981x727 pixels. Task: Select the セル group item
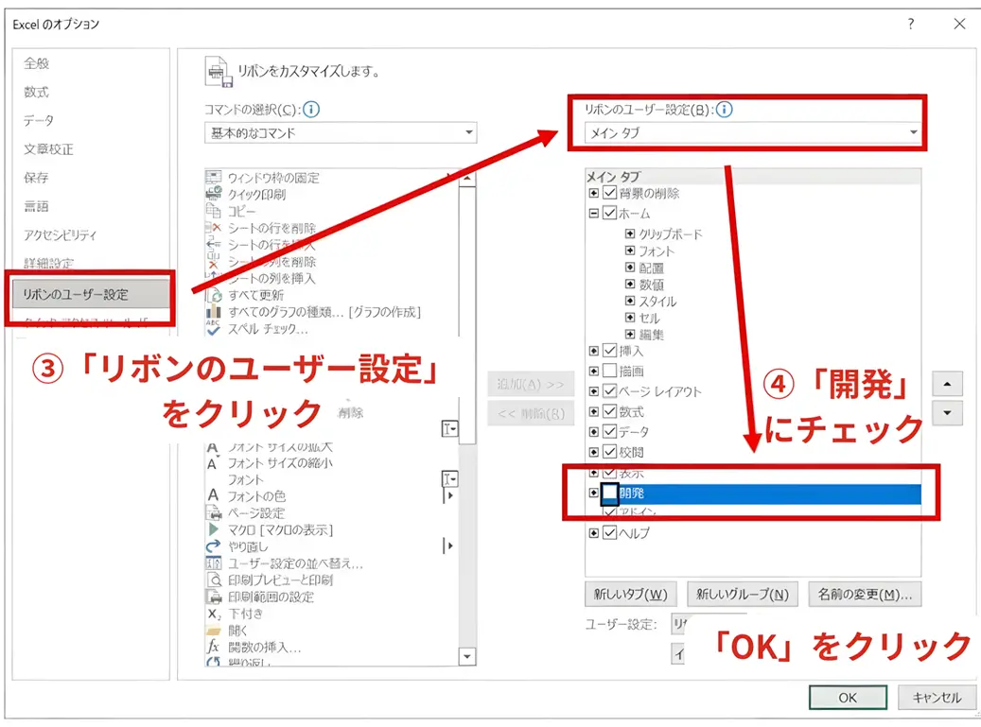(x=649, y=318)
